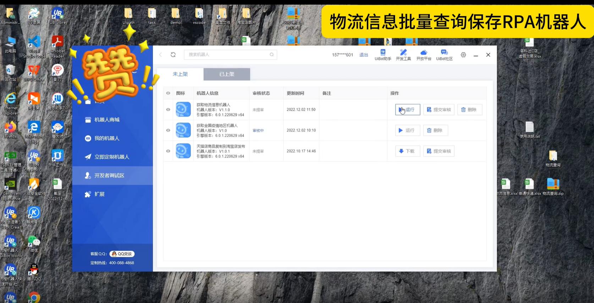Delete the 获取全国疫情地区机器人 robot
Viewport: 594px width, 303px height.
click(435, 130)
